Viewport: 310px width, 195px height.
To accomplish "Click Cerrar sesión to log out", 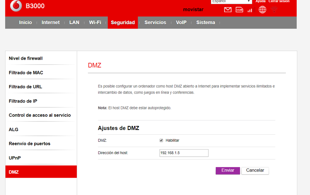I will coord(279,1).
